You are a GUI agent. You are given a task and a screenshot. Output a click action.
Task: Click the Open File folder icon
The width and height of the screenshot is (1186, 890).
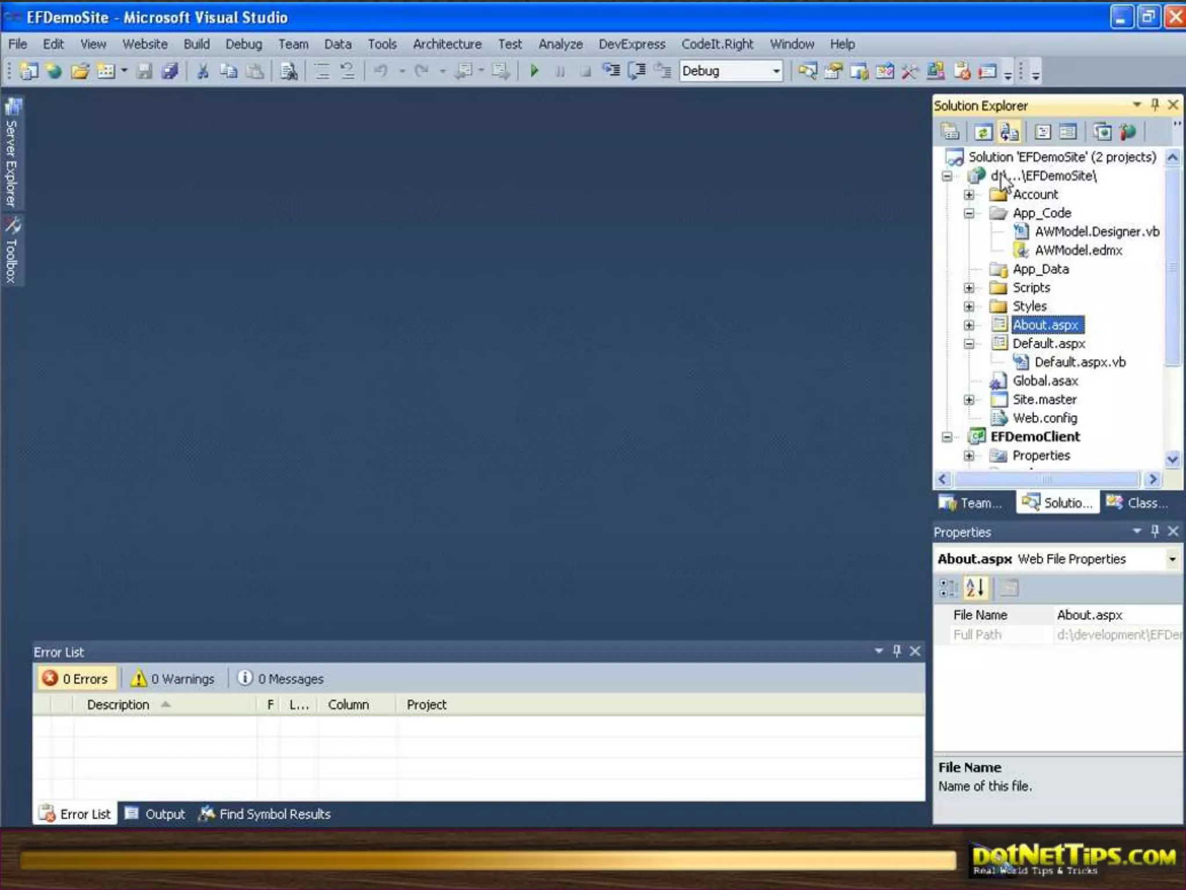80,71
